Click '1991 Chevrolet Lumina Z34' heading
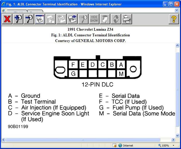181x149 pixels. pyautogui.click(x=90, y=29)
